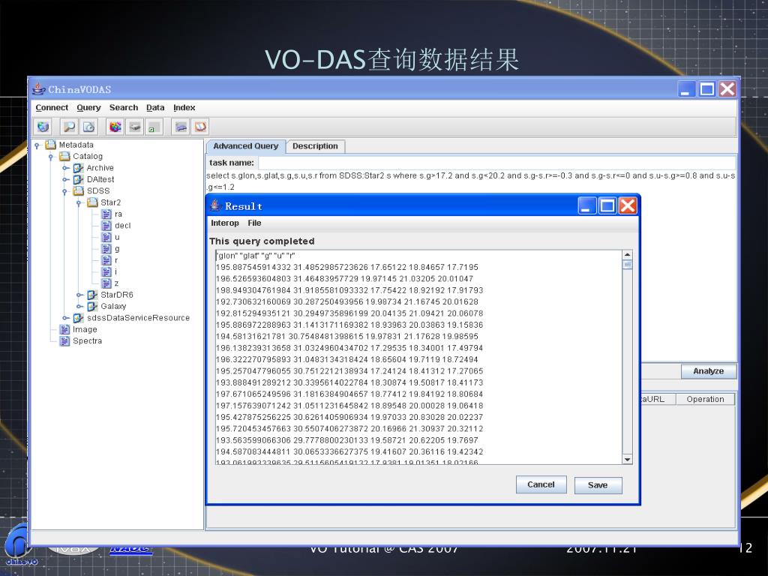The height and width of the screenshot is (576, 768).
Task: Expand the DAItest tree node
Action: point(65,180)
